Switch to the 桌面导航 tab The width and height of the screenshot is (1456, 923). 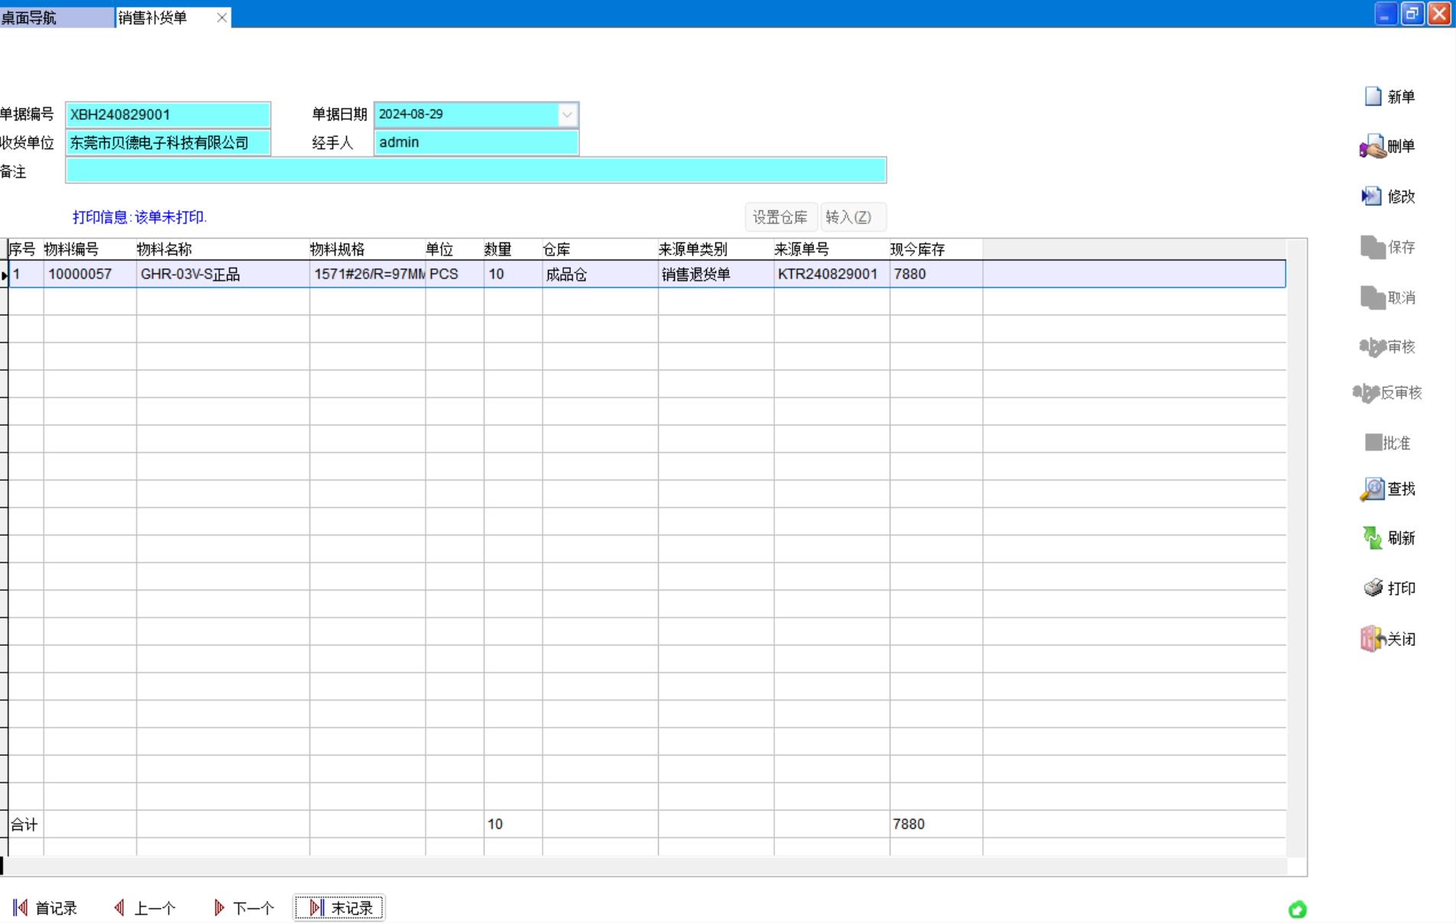pyautogui.click(x=55, y=17)
